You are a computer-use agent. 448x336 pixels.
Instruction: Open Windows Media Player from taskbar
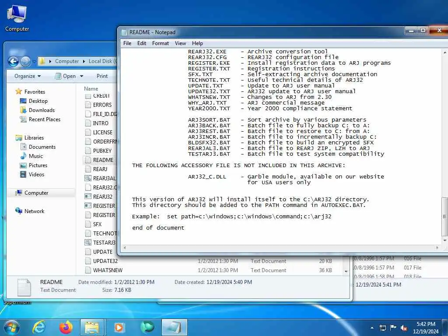[x=119, y=327]
